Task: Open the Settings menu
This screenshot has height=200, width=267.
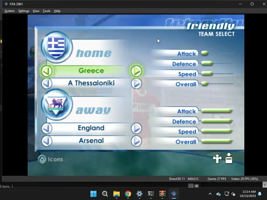Action: coord(24,11)
